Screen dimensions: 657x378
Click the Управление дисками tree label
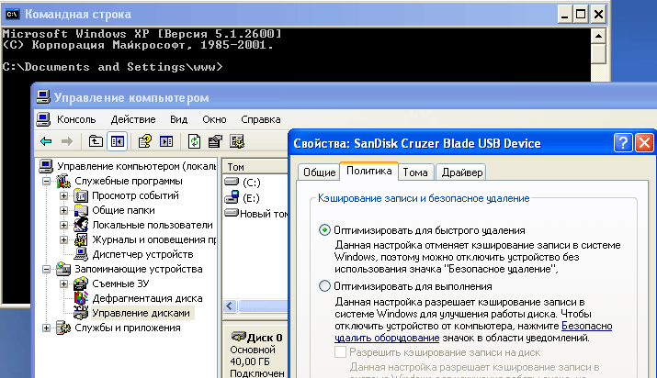point(141,313)
